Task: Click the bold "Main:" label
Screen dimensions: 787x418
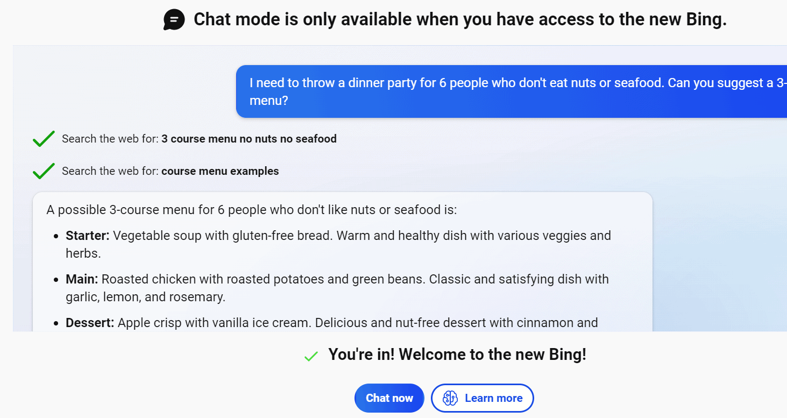Action: (82, 279)
